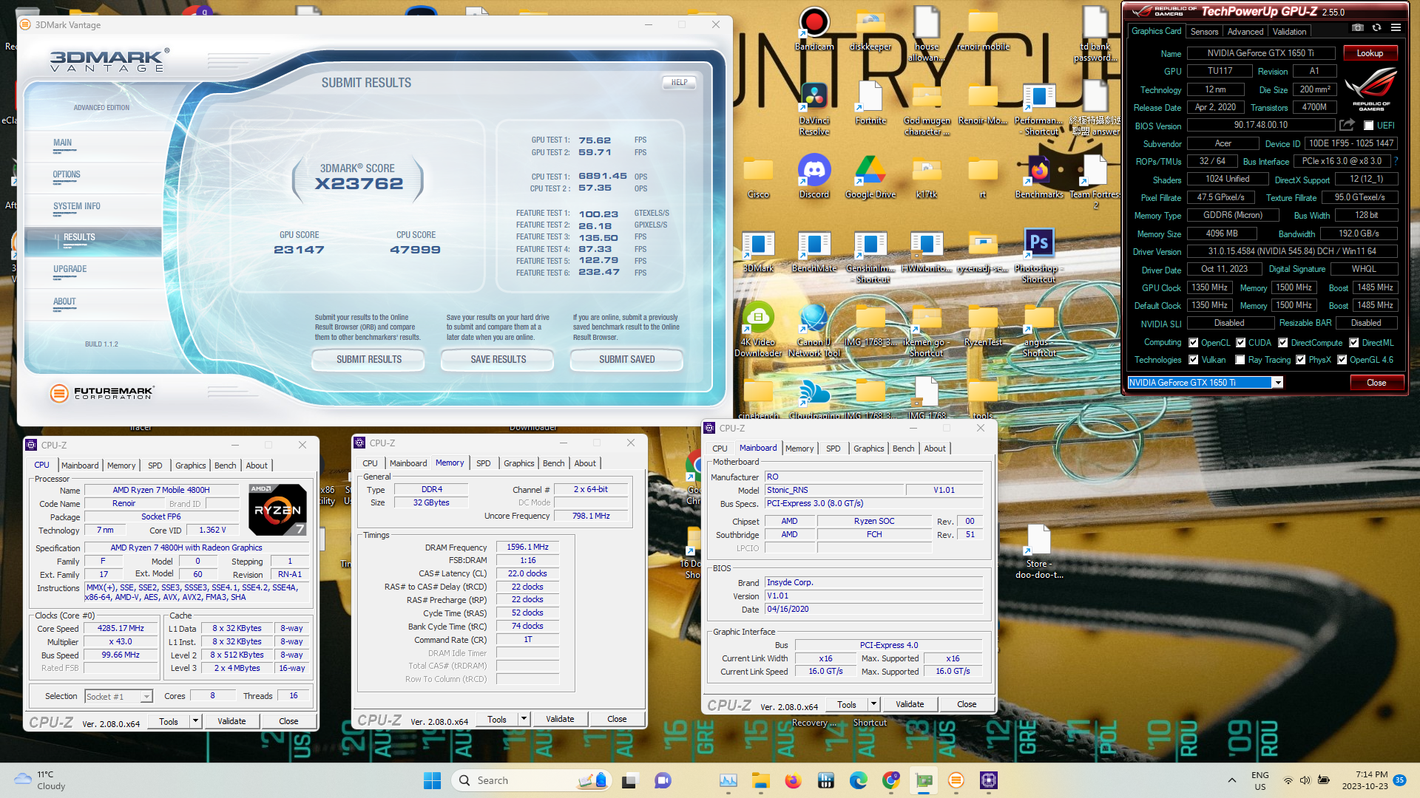This screenshot has width=1420, height=798.
Task: Open Firefox from the taskbar
Action: click(x=794, y=780)
